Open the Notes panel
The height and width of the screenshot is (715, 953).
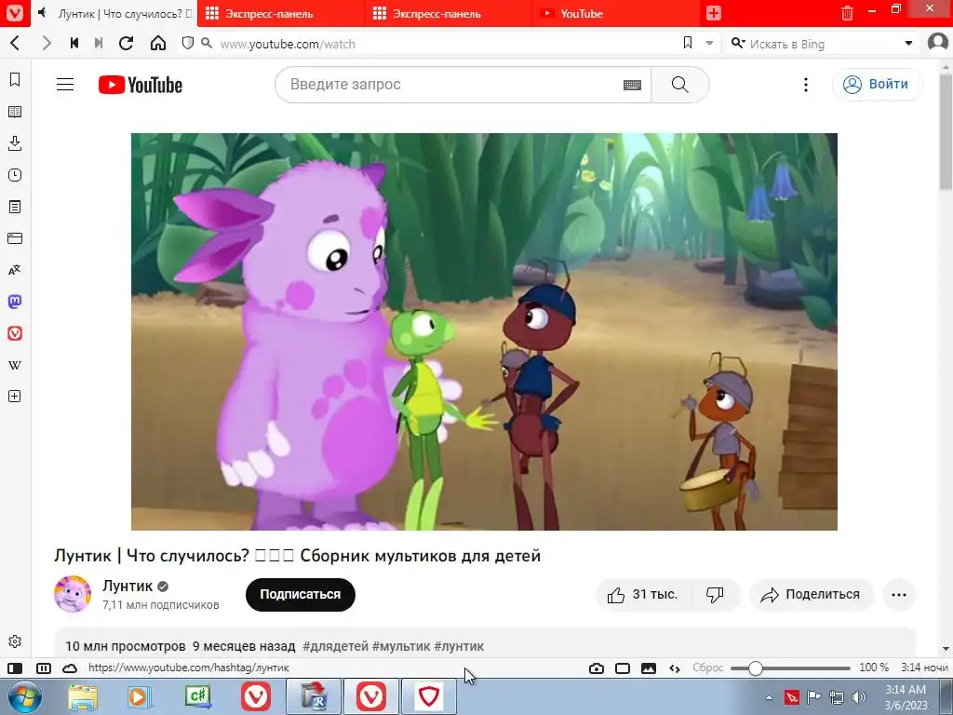(x=15, y=207)
